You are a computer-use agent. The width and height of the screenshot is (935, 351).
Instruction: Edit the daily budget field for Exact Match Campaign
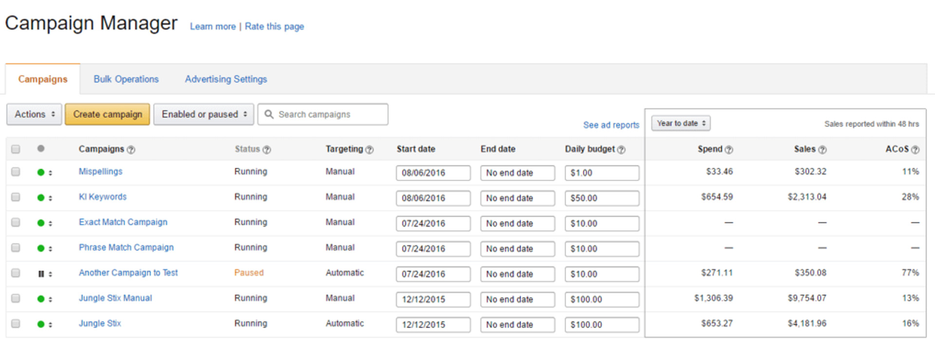pyautogui.click(x=601, y=223)
